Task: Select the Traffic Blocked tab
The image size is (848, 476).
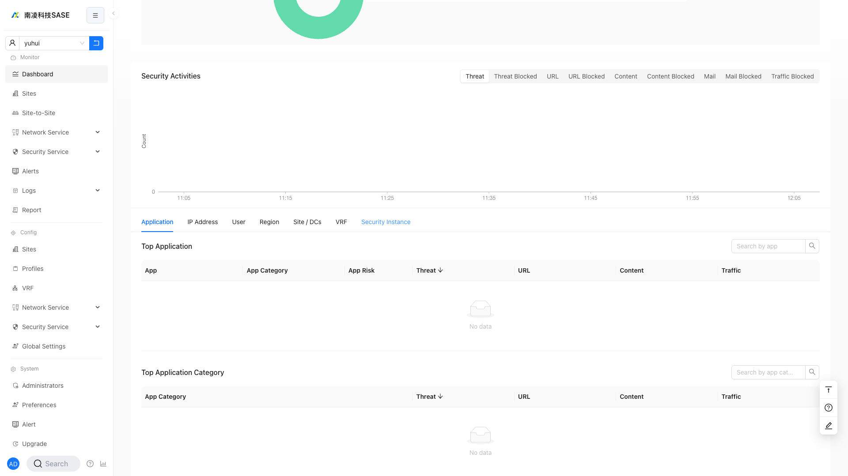Action: [x=792, y=76]
